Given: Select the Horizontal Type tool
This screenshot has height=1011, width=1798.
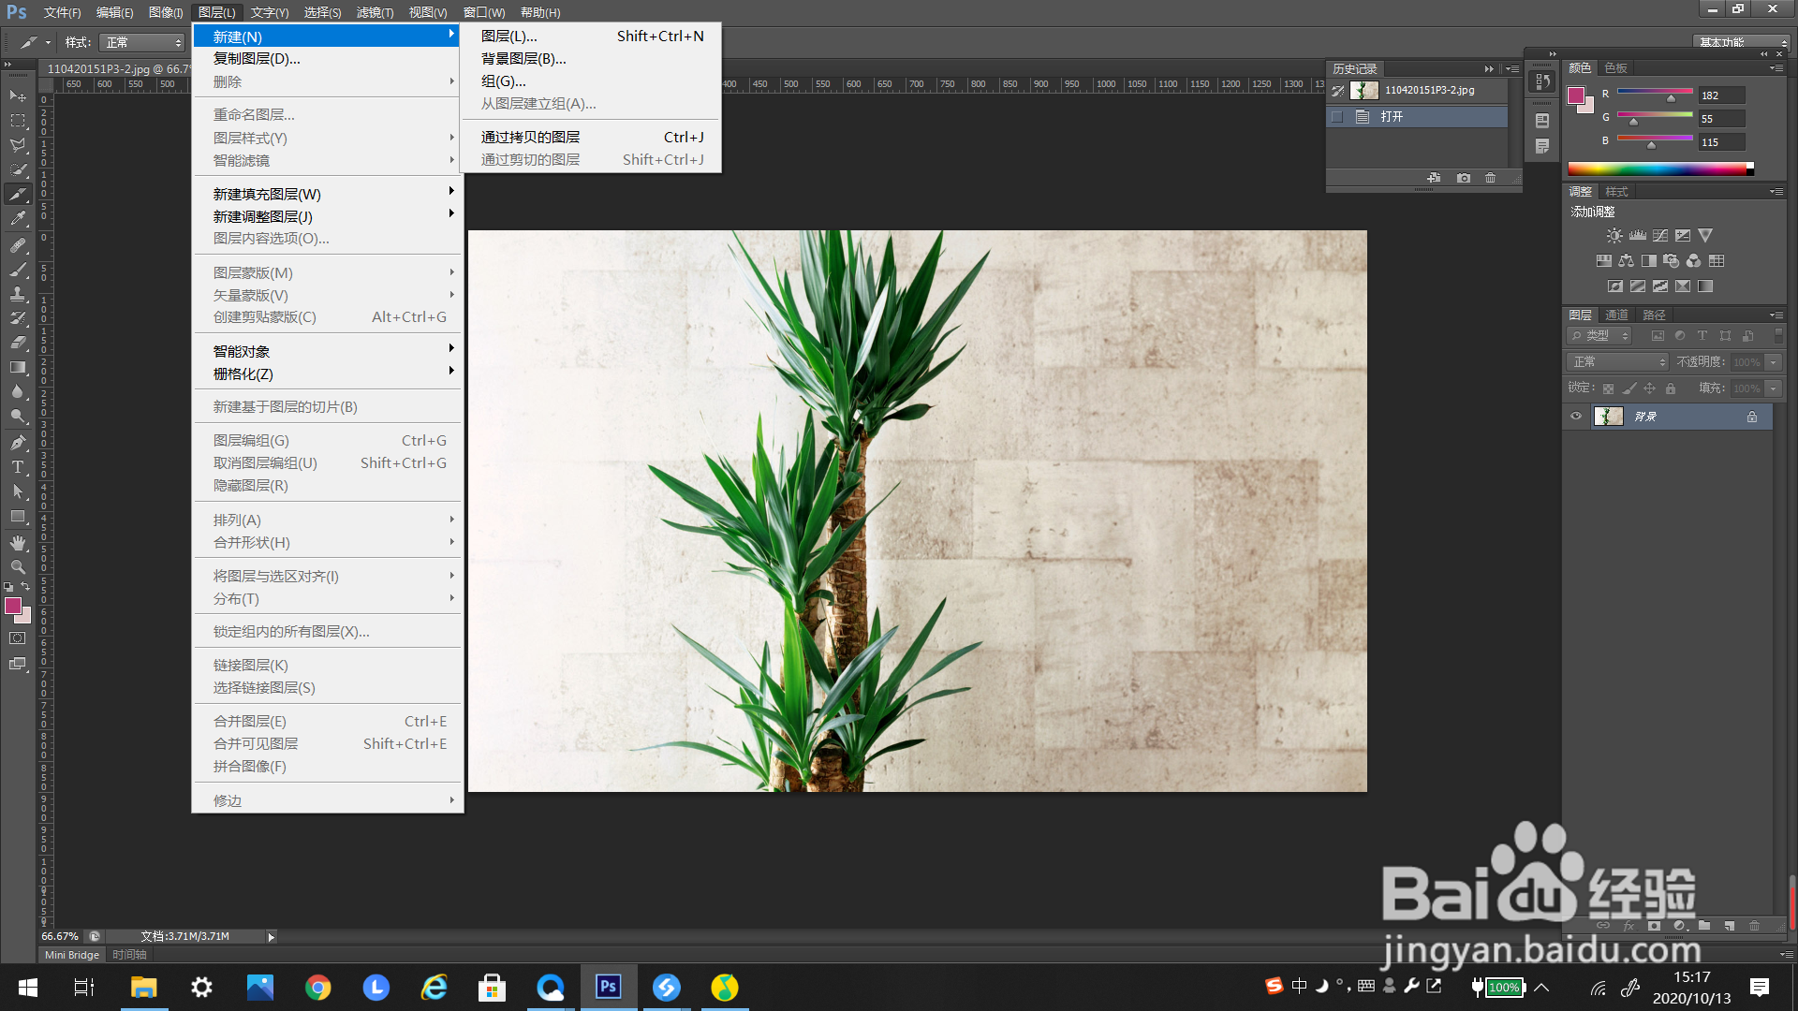Looking at the screenshot, I should click(x=18, y=467).
